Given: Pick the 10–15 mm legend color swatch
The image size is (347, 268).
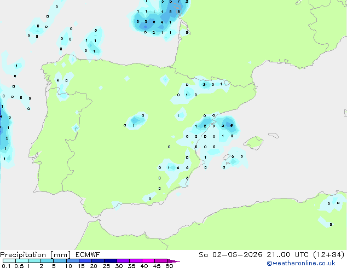Looking at the screenshot, I should pyautogui.click(x=73, y=261).
